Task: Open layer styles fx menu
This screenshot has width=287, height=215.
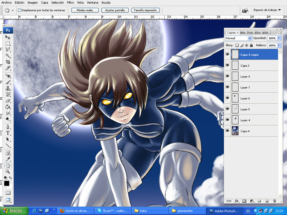Action: [x=237, y=201]
